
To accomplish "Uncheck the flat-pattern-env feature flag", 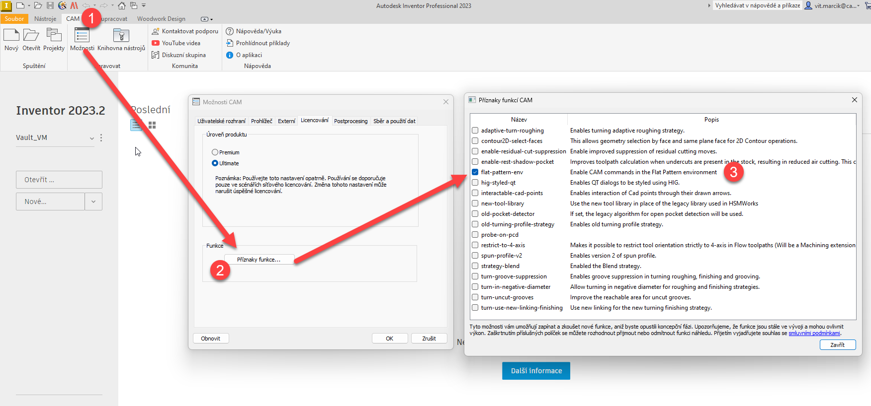I will click(475, 172).
